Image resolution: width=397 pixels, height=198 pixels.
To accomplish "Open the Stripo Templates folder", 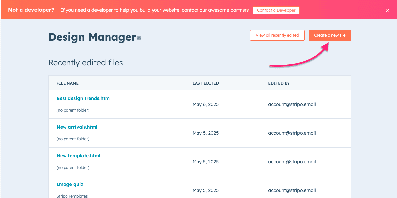I will pos(72,196).
